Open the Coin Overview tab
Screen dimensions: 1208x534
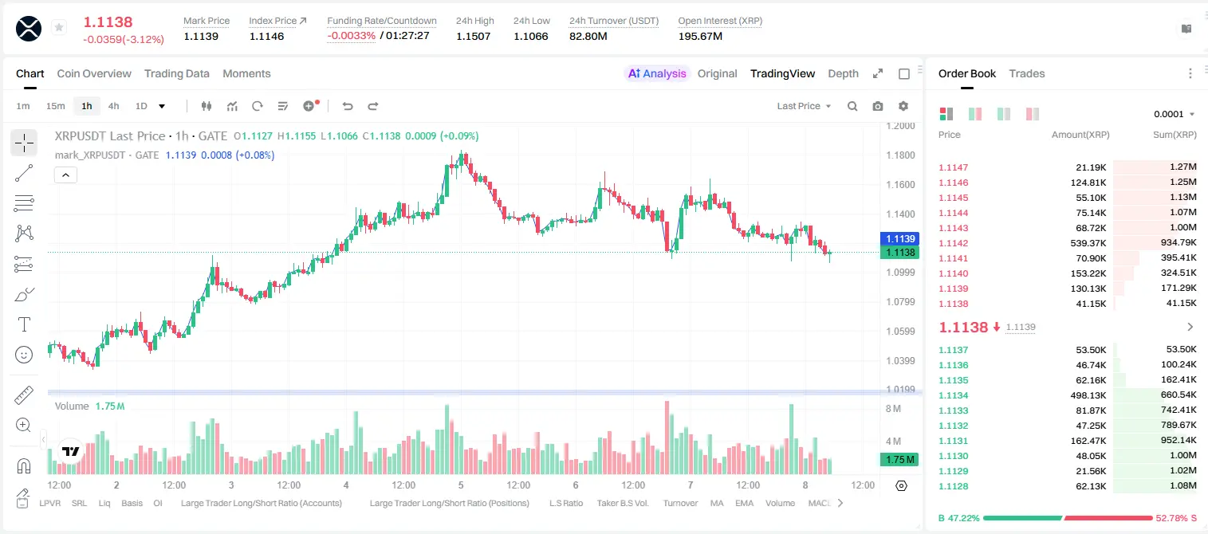94,73
